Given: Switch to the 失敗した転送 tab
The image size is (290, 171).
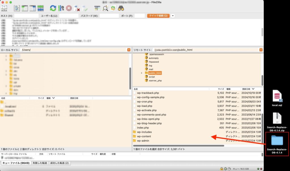Looking at the screenshot, I should point(40,163).
